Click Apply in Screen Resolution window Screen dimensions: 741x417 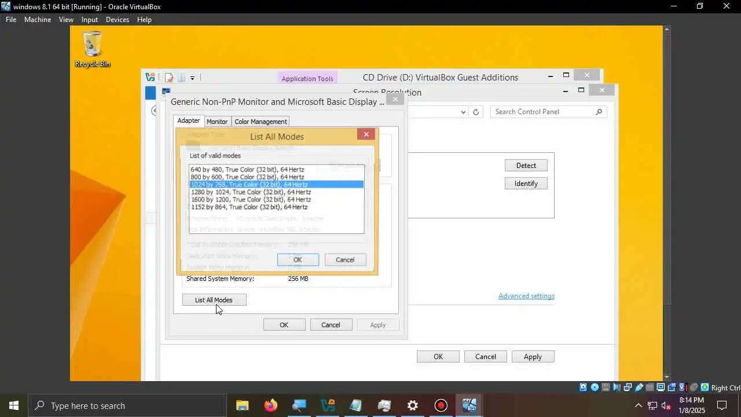coord(533,357)
